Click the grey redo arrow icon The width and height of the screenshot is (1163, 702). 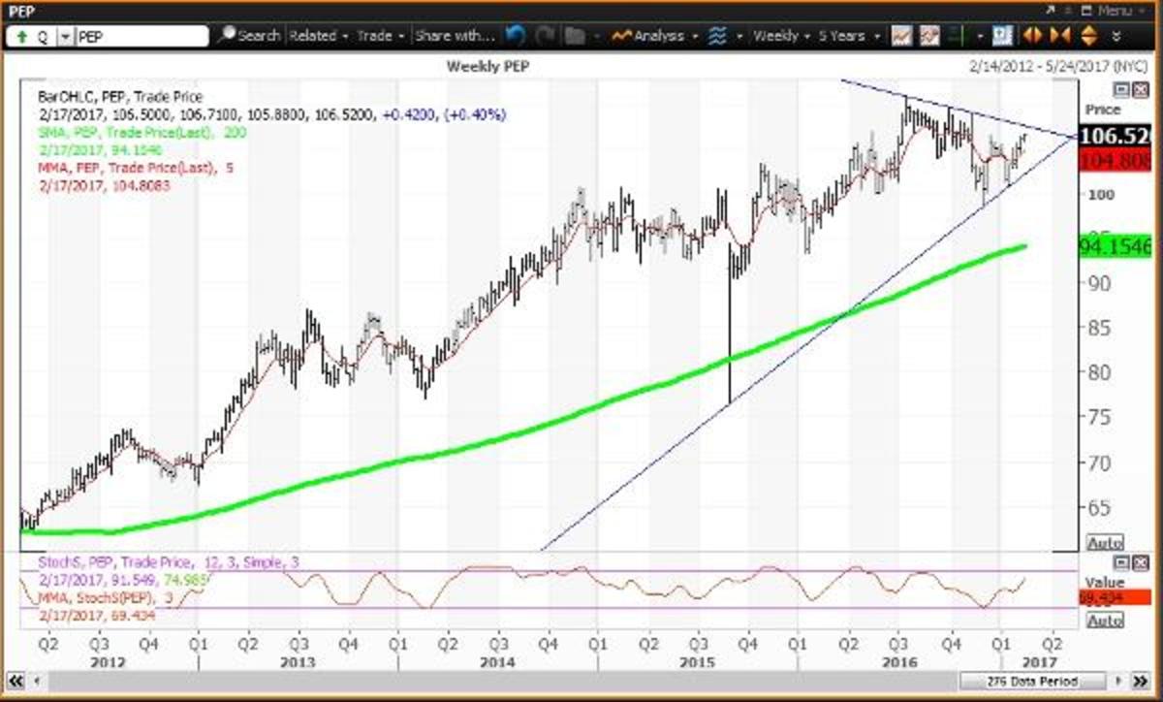545,36
